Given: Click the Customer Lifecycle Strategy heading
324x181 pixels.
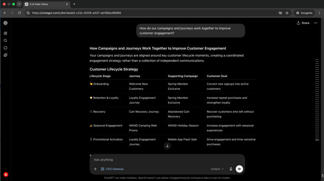Looking at the screenshot, I should 114,69.
